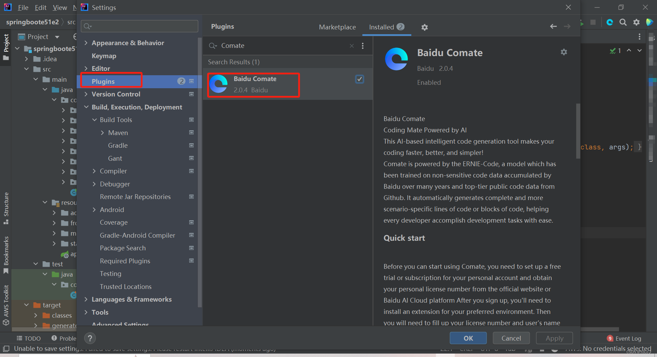Open the Structure tool window

click(6, 208)
